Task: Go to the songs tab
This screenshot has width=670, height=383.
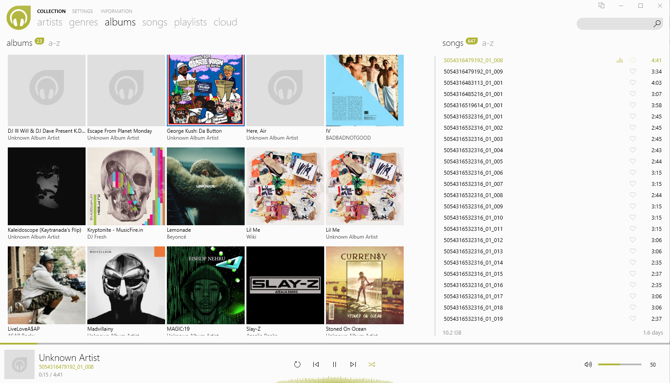Action: coord(155,22)
